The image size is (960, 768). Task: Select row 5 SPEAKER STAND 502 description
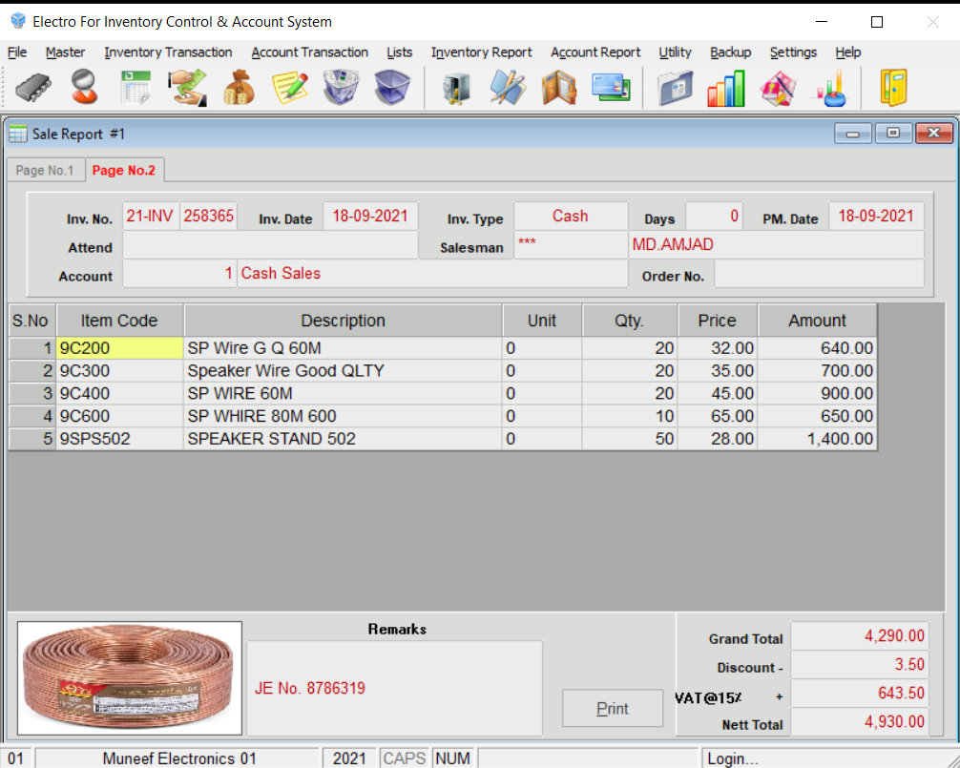point(343,439)
